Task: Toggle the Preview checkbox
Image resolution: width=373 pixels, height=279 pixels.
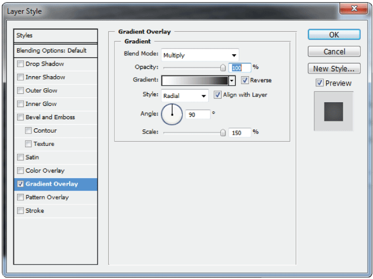Action: [320, 83]
